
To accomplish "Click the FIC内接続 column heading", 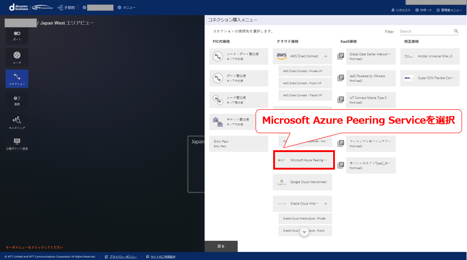I will [221, 41].
